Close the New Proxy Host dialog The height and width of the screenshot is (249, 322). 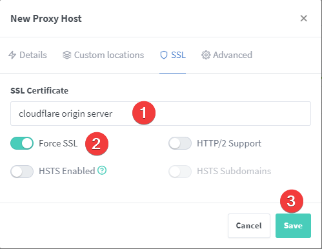(303, 19)
